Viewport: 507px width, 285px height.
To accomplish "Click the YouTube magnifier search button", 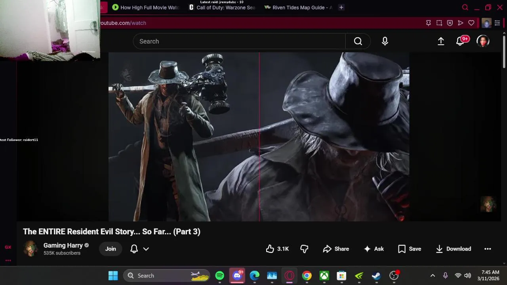I will (358, 41).
